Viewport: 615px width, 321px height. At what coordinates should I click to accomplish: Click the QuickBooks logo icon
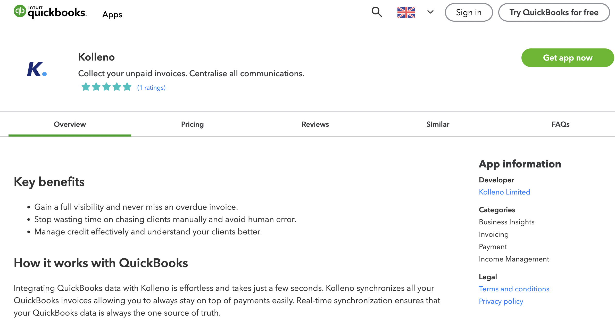tap(20, 11)
